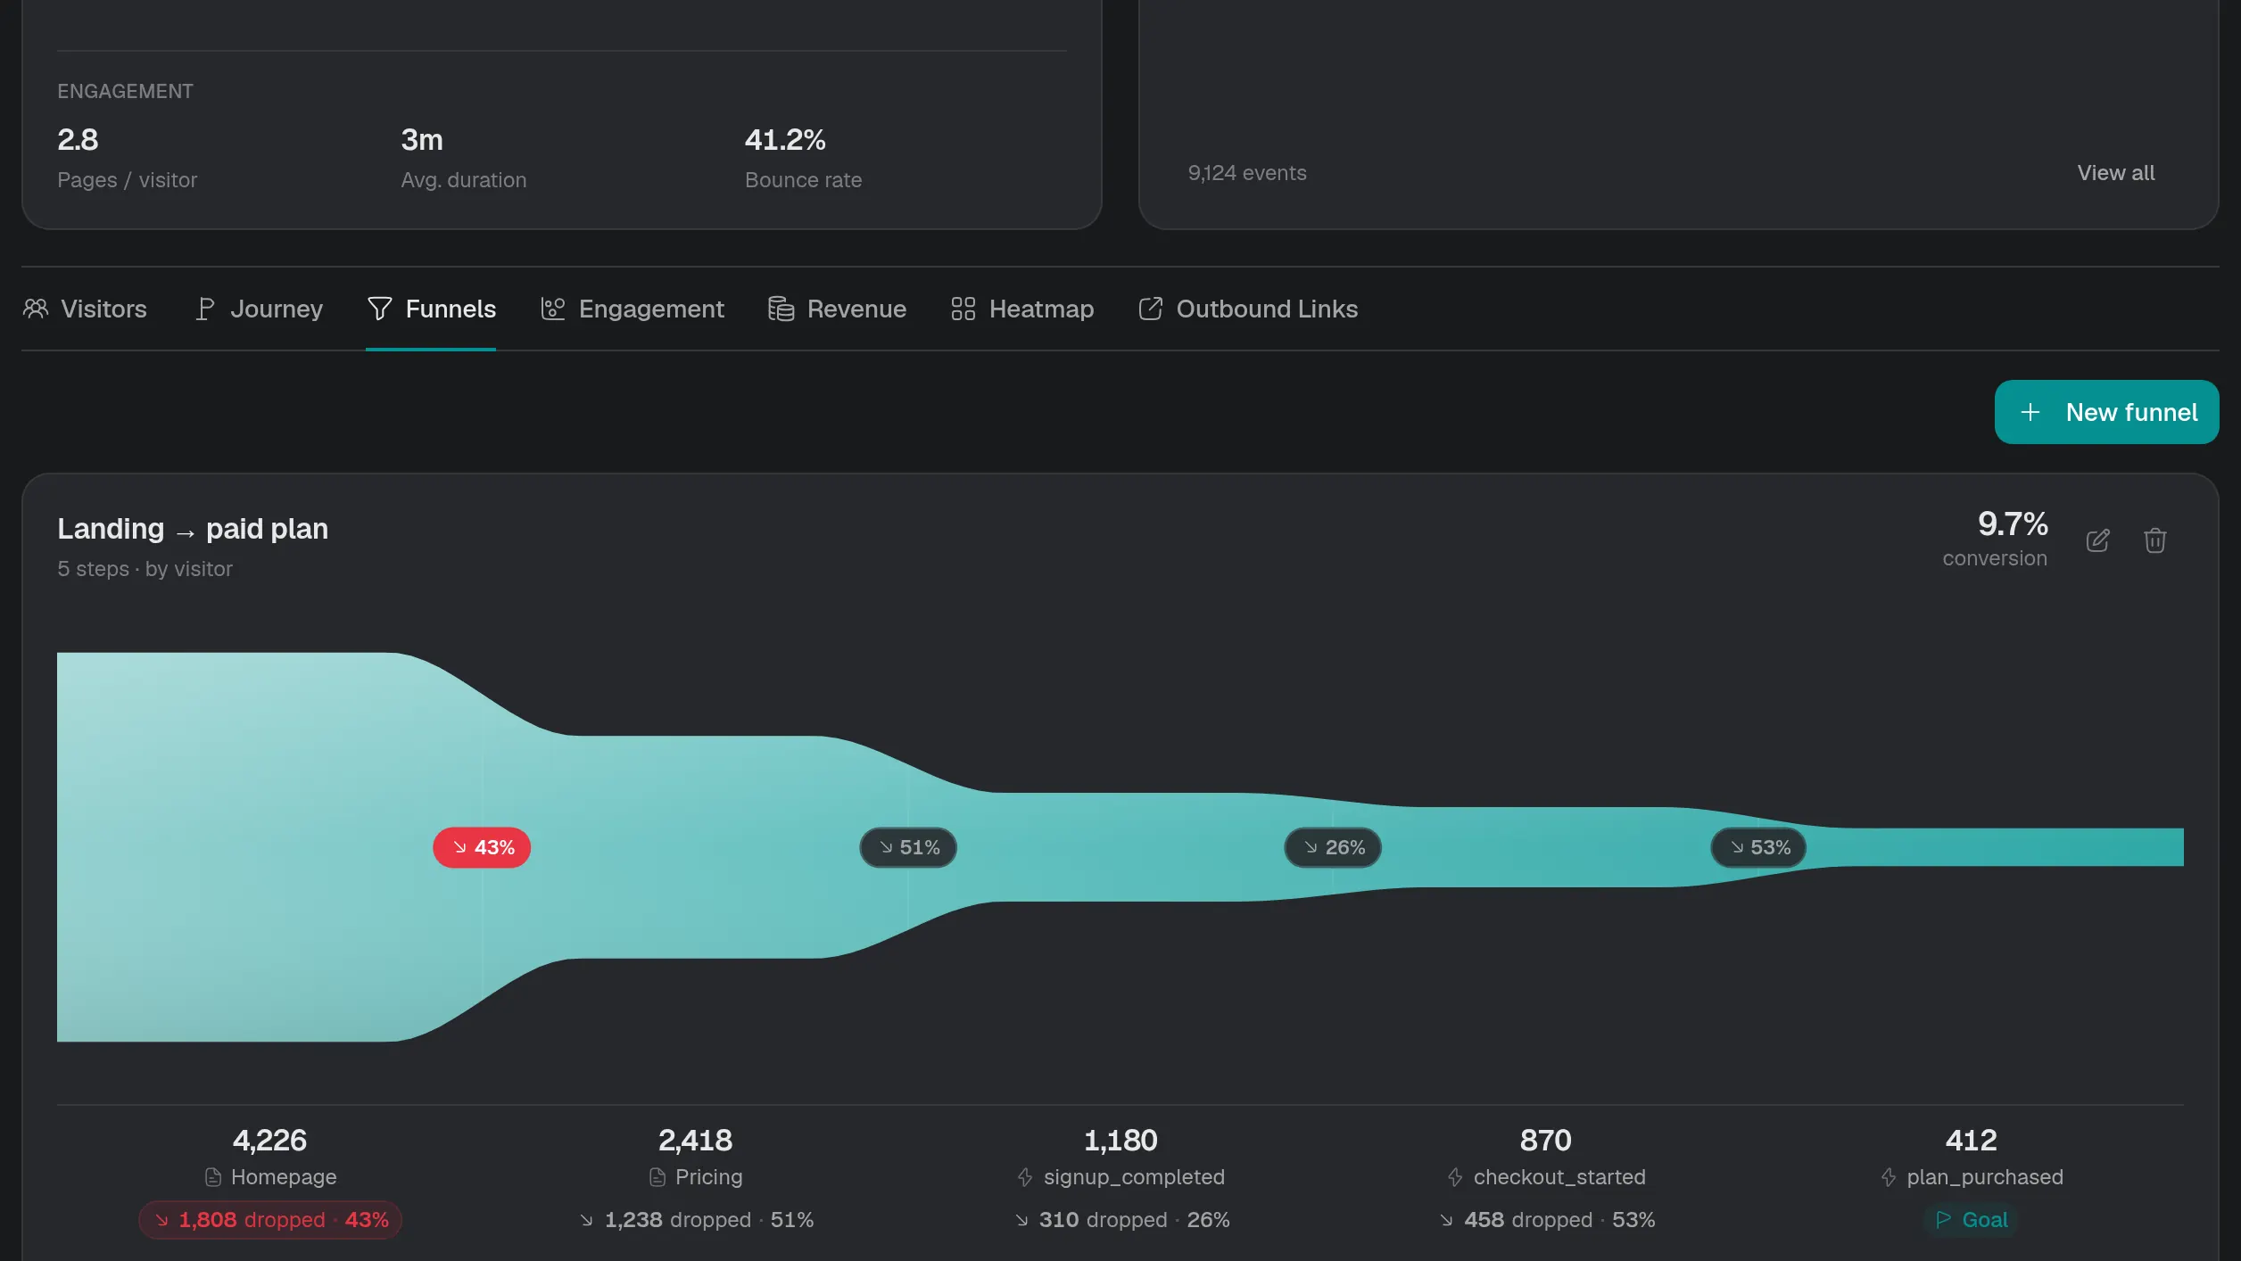2241x1261 pixels.
Task: Select the Funnels tab
Action: tap(431, 309)
